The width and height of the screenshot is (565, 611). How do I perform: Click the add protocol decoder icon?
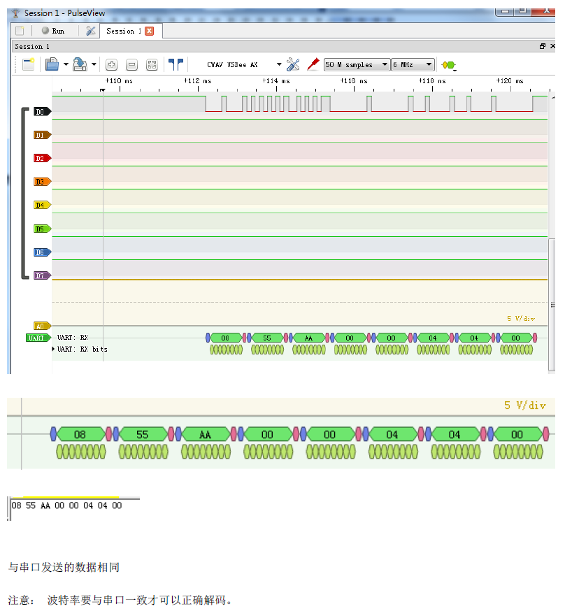coord(448,65)
